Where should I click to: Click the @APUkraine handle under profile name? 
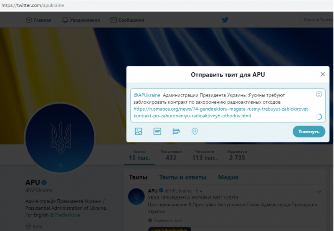coord(38,190)
